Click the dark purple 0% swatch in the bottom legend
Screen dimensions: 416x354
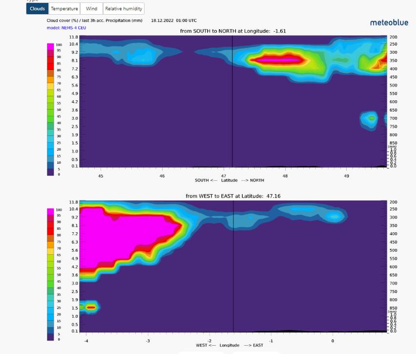click(x=51, y=337)
